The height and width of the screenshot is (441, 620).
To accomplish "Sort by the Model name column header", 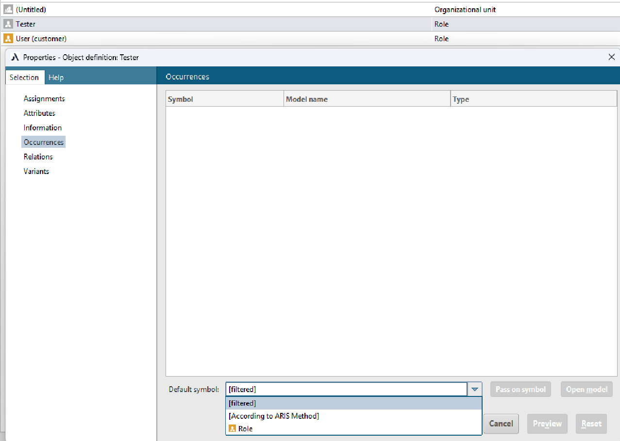I will tap(307, 99).
